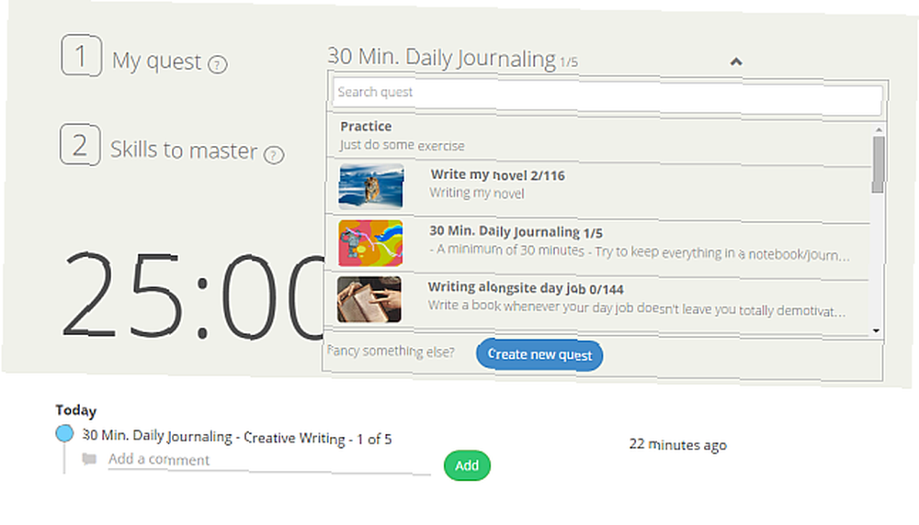Click the 'Skills to master' label
The width and height of the screenshot is (919, 525).
click(x=184, y=151)
